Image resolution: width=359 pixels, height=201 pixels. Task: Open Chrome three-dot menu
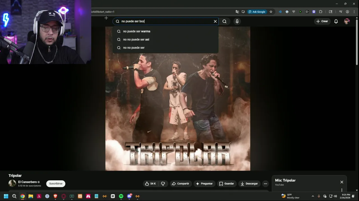[x=354, y=12]
